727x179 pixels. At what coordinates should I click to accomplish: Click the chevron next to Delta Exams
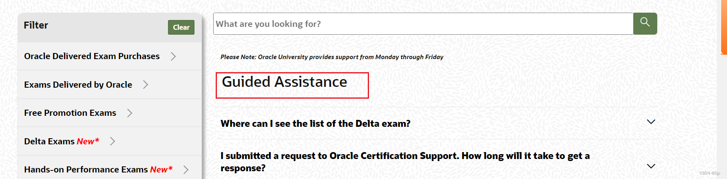113,141
